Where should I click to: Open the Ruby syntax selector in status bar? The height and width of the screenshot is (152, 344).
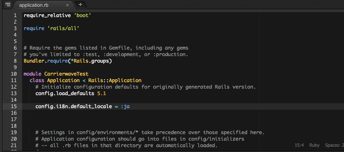(x=315, y=145)
